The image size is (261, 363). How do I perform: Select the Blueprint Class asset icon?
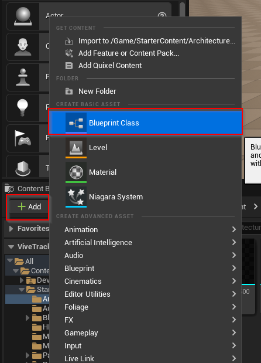point(76,123)
